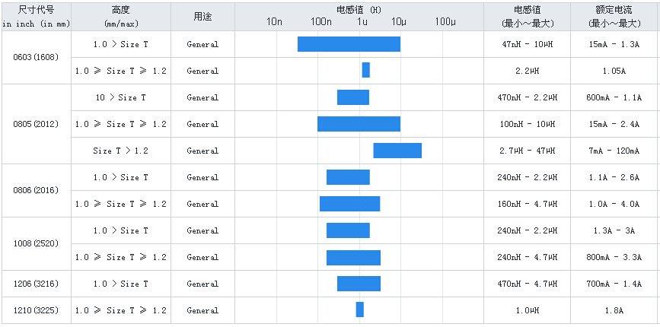
Task: Click the blue bar in the 47nH - 10µH row
Action: click(349, 44)
